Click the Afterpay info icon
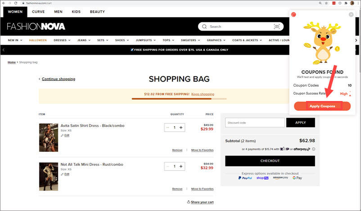This screenshot has width=361, height=211. coord(314,149)
